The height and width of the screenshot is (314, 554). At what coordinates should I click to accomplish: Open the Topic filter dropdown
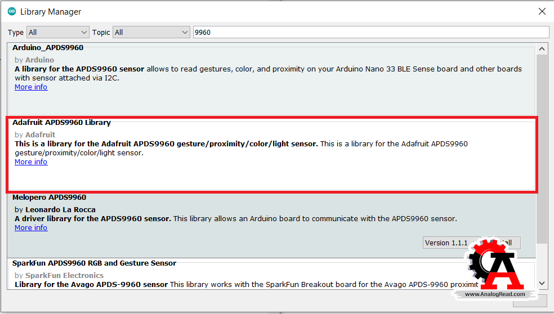[151, 33]
